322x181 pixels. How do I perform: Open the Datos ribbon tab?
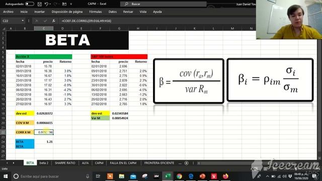point(113,12)
